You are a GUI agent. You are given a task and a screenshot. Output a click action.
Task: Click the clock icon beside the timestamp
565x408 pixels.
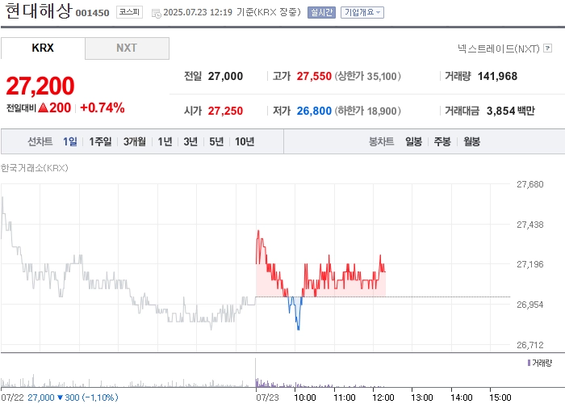tap(156, 14)
